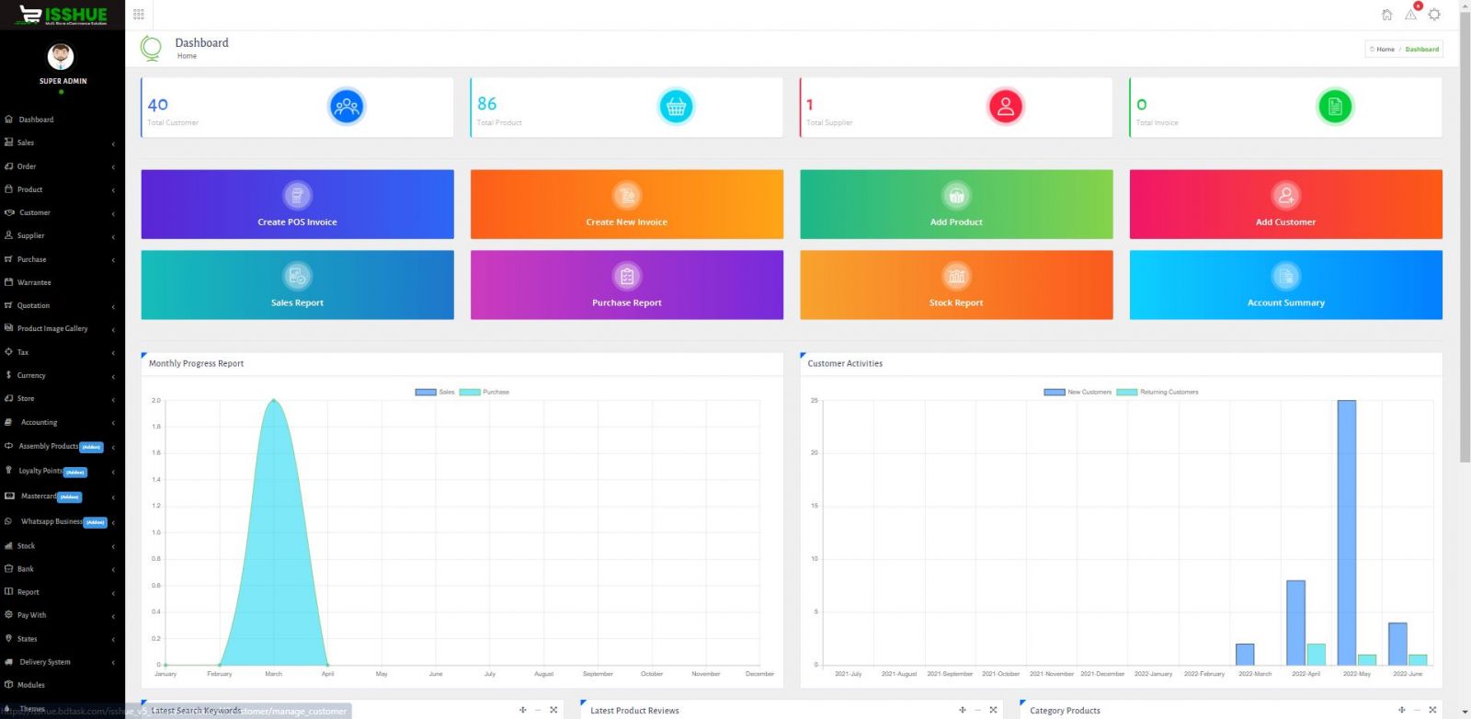This screenshot has height=719, width=1471.
Task: Open Create POS Invoice tile
Action: pos(297,204)
